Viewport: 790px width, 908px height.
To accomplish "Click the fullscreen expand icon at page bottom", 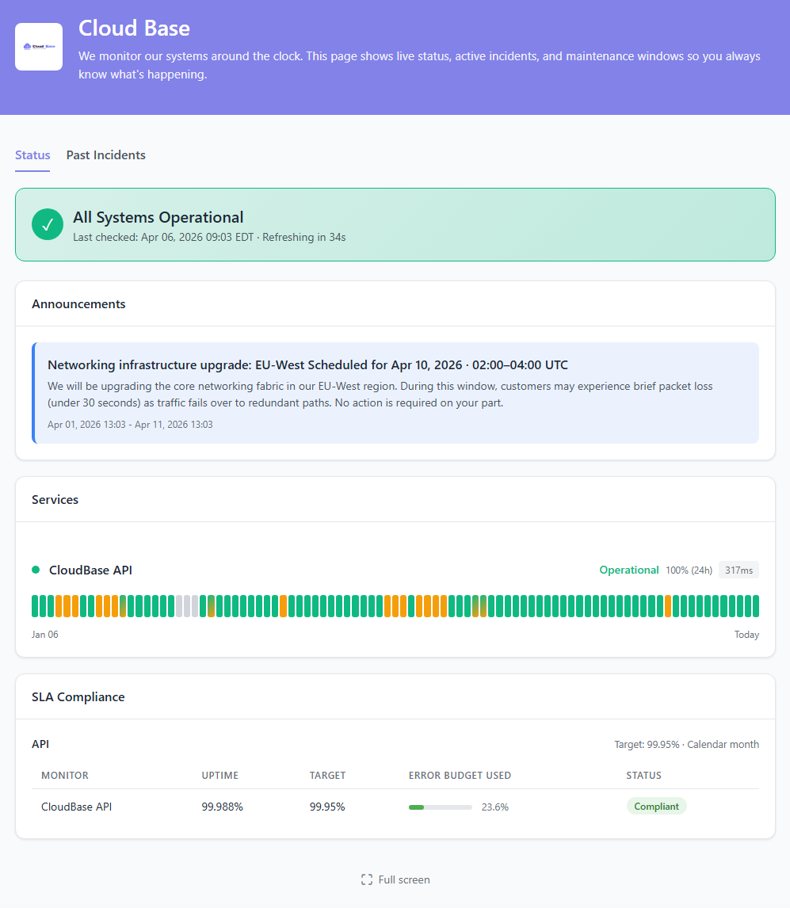I will click(366, 879).
